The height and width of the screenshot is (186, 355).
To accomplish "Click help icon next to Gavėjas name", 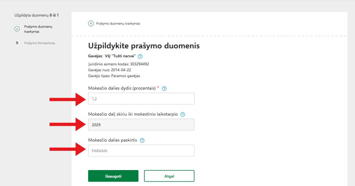I will (140, 56).
